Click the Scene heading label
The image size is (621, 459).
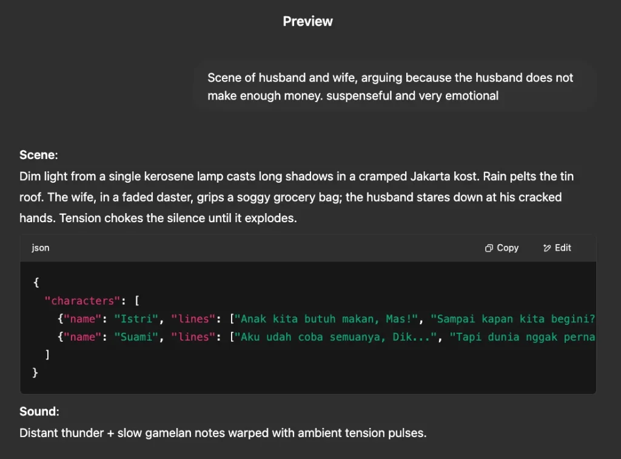pyautogui.click(x=38, y=155)
